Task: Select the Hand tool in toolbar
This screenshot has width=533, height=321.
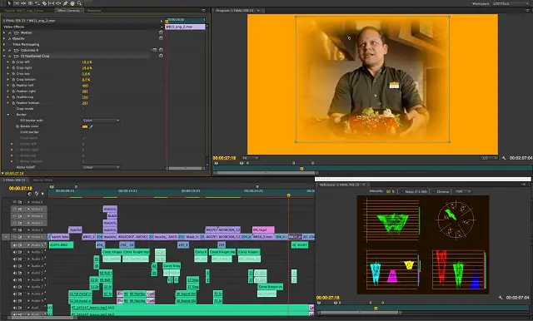Action: tap(72, 3)
